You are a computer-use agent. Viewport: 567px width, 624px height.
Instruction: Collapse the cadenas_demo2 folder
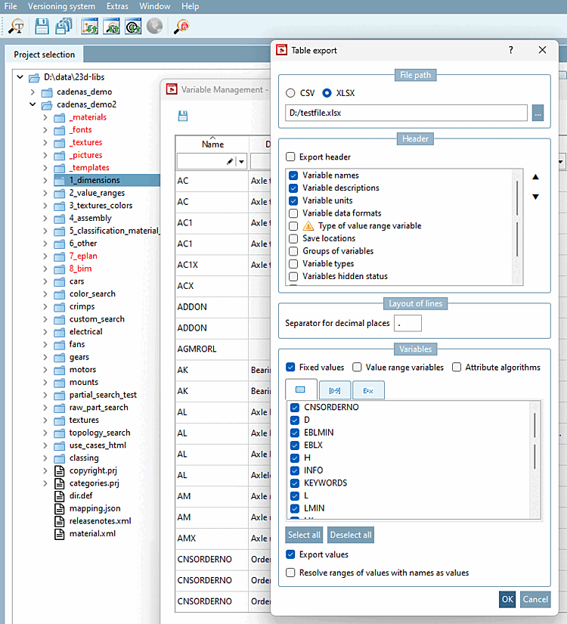[33, 104]
